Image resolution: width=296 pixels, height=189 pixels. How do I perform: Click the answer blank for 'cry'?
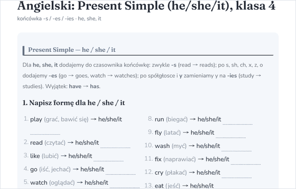tap(237, 175)
